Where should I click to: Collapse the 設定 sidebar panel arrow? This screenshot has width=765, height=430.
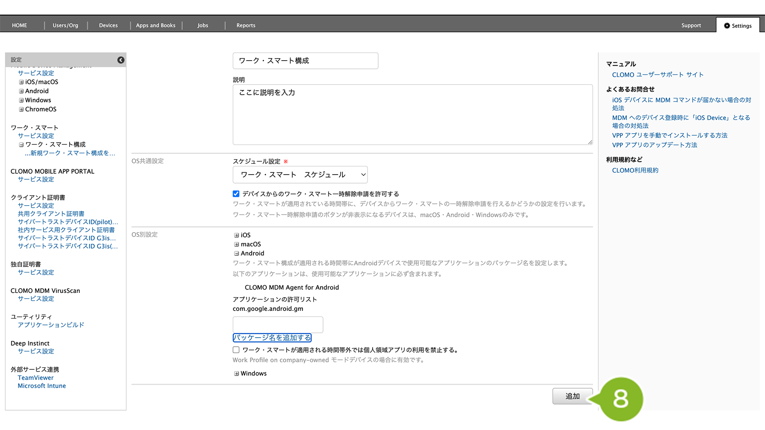pyautogui.click(x=121, y=60)
